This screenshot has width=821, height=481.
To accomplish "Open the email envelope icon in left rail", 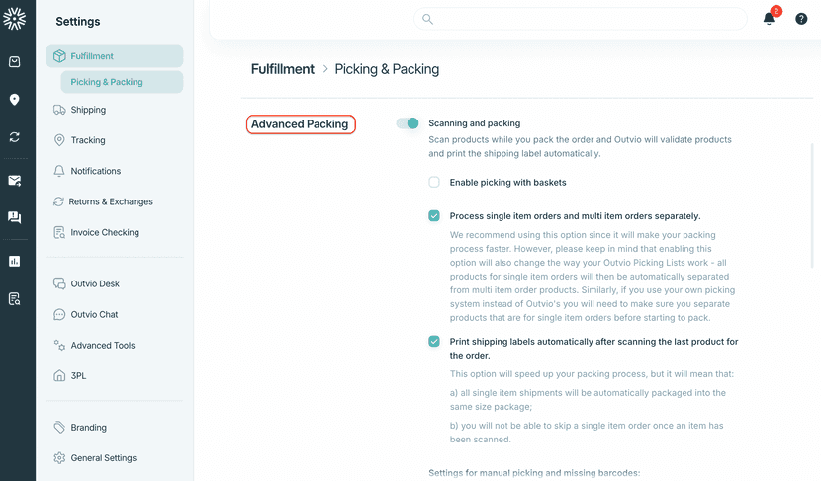I will click(15, 181).
